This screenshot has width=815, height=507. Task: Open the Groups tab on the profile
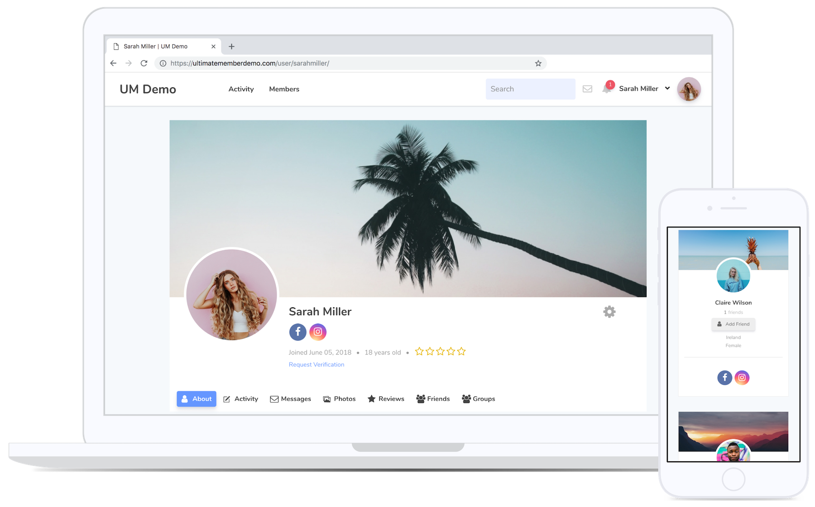point(478,399)
